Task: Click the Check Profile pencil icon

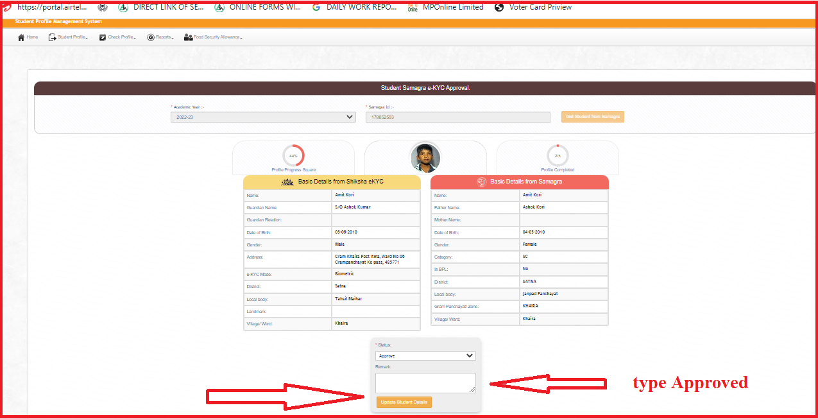Action: tap(103, 37)
